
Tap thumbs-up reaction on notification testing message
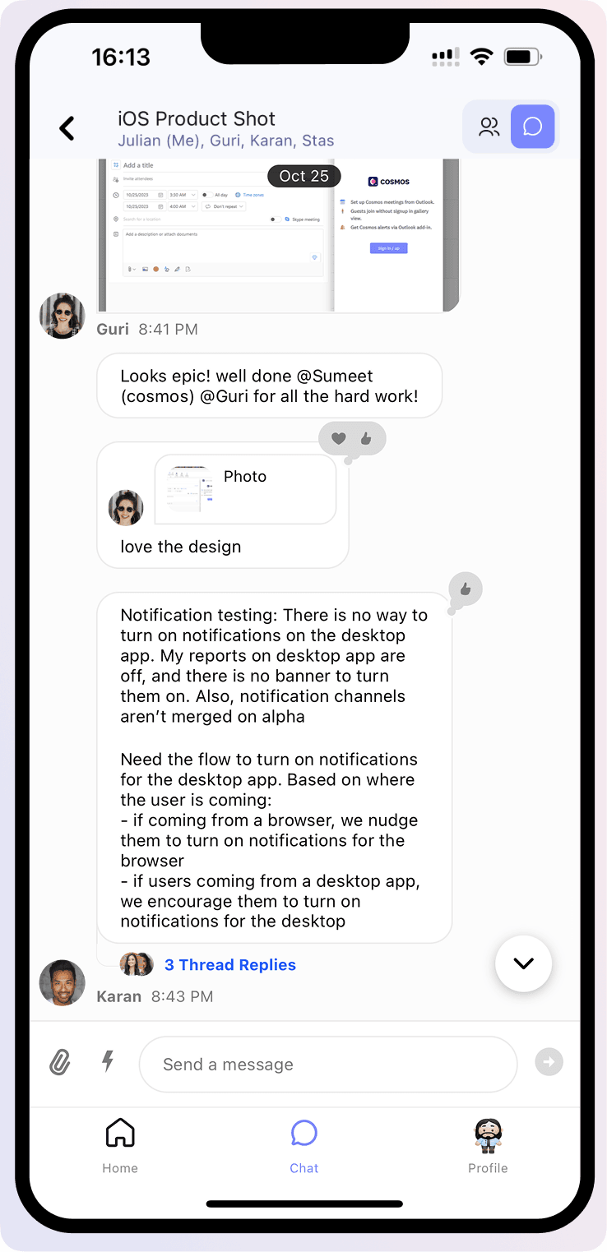click(x=466, y=589)
